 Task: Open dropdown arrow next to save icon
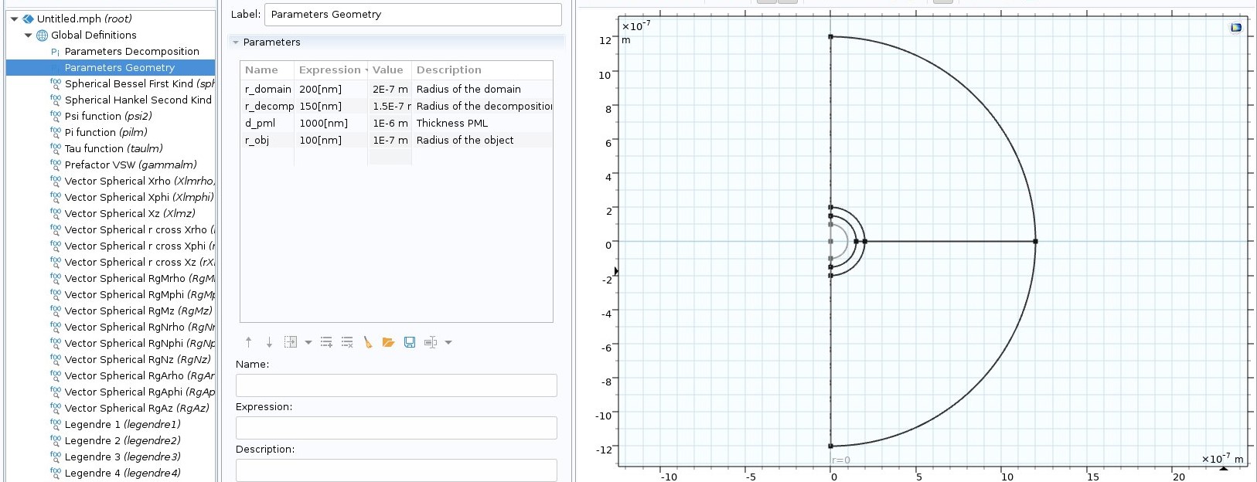[x=448, y=342]
